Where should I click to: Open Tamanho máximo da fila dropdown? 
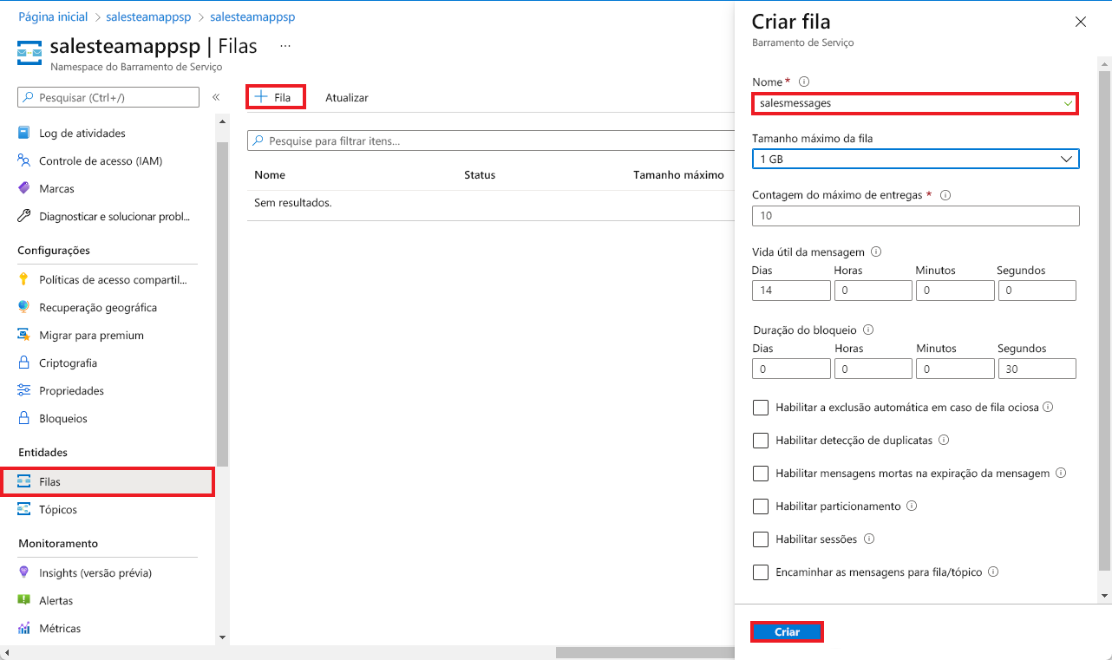[915, 159]
